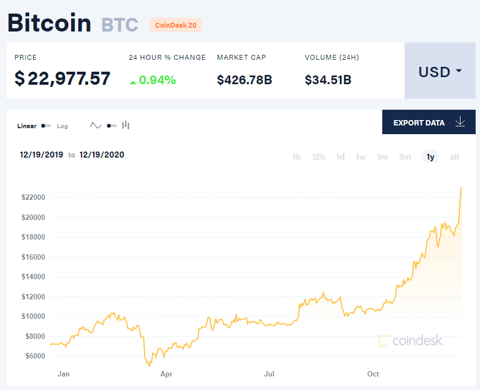Toggle the line/candlestick chart switch
Screen dimensions: 480x390
111,126
